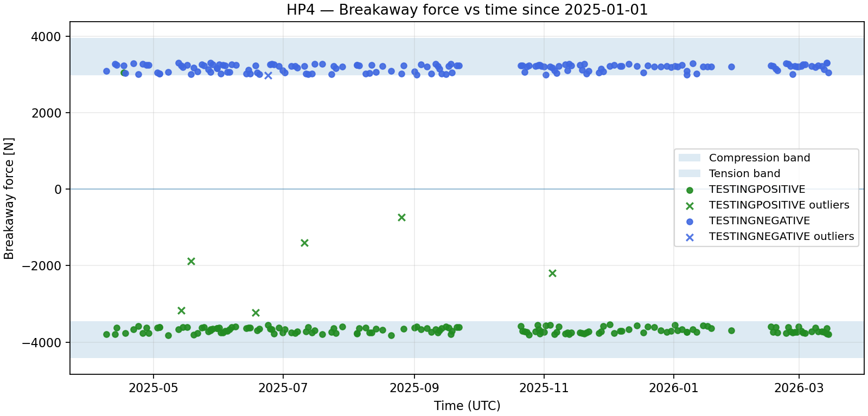The image size is (868, 416).
Task: Click the TESTINGNEGATIVE outliers blue x legend marker
Action: point(690,237)
